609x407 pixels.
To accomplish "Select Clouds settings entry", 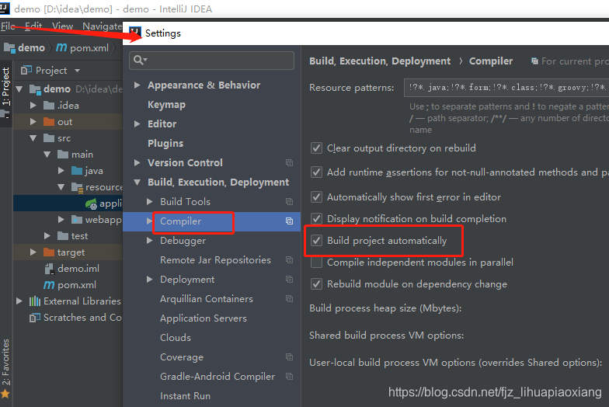I will tap(176, 337).
